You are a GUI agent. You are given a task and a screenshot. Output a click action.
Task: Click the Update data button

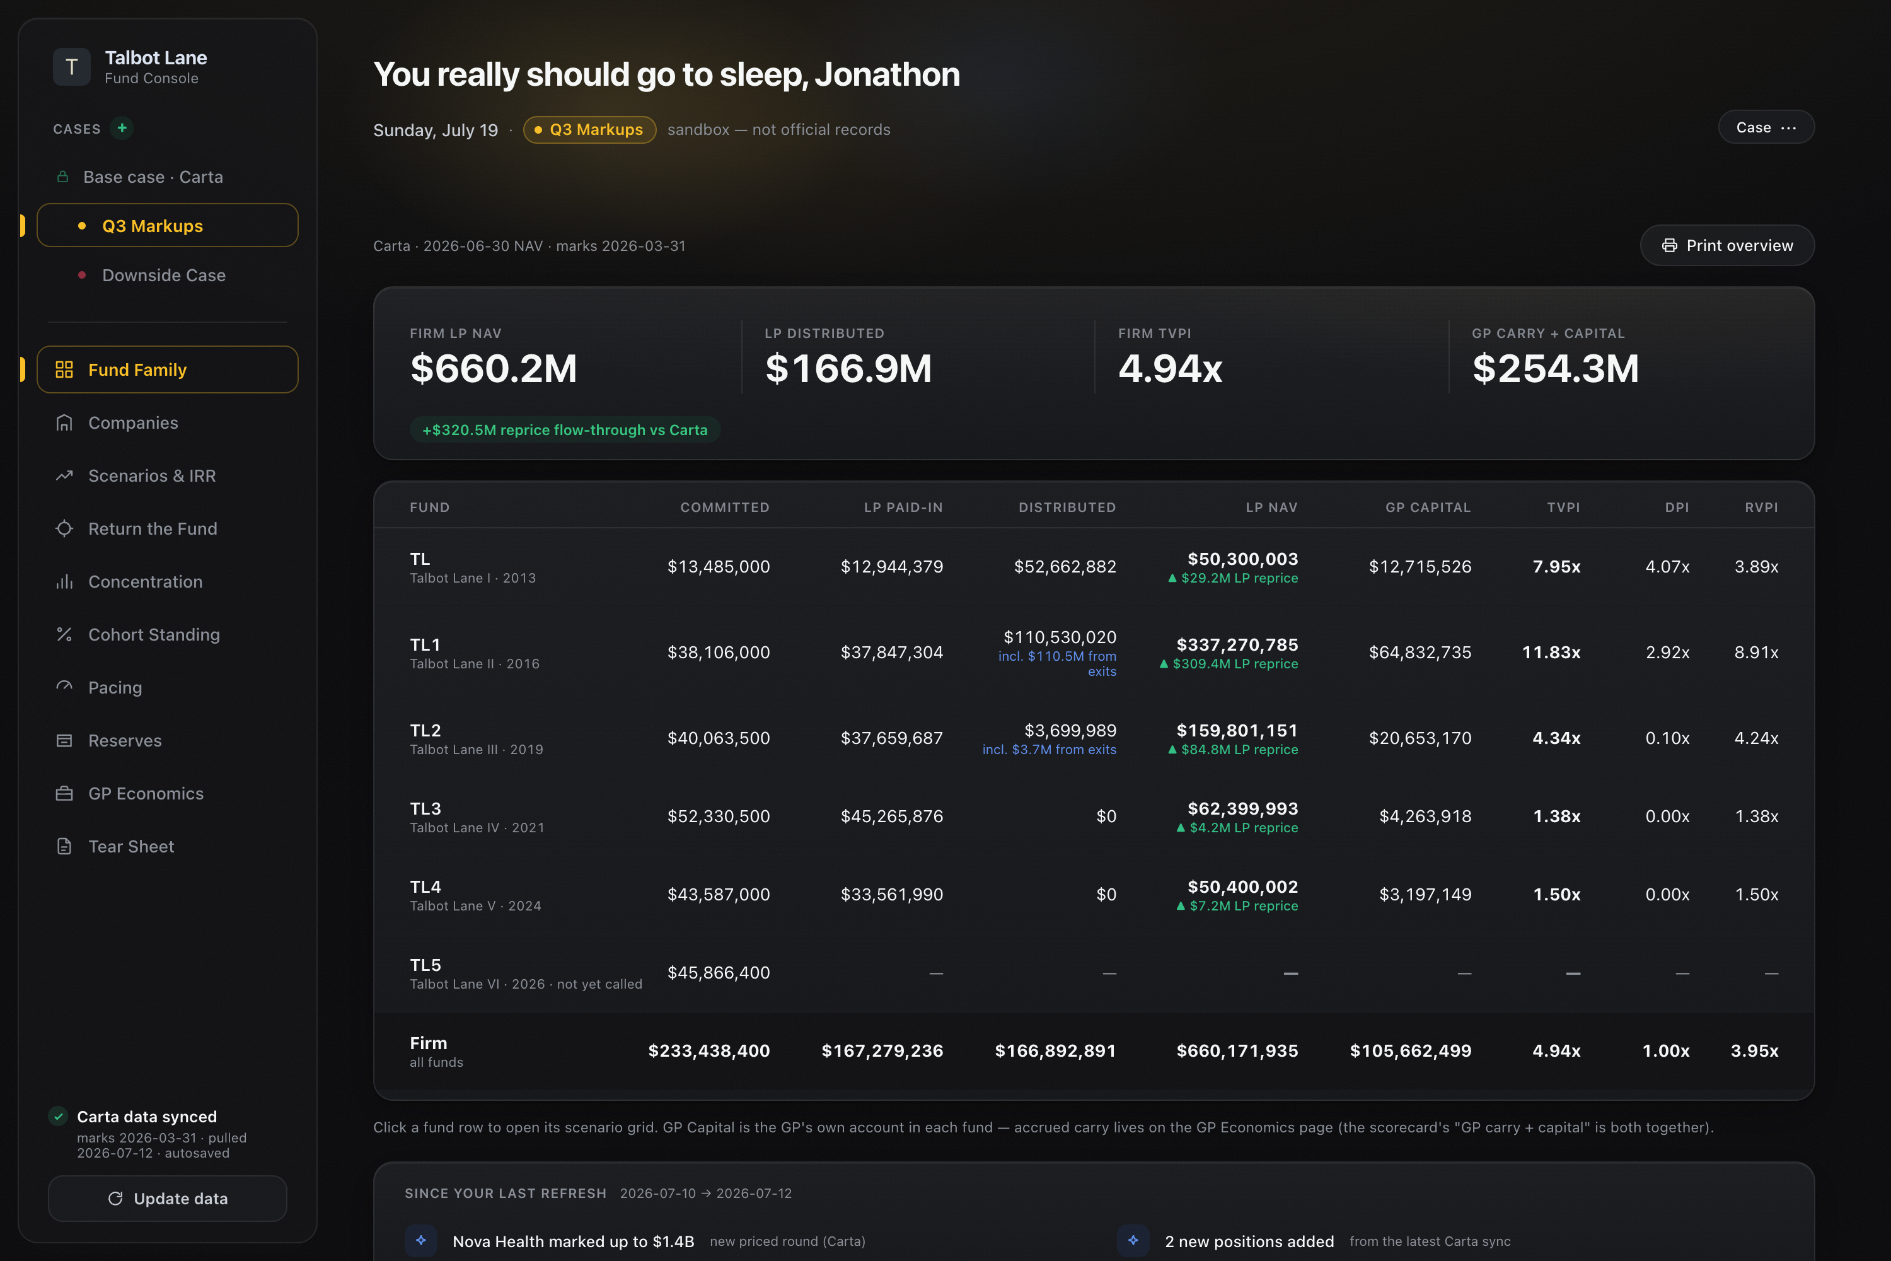pos(167,1199)
